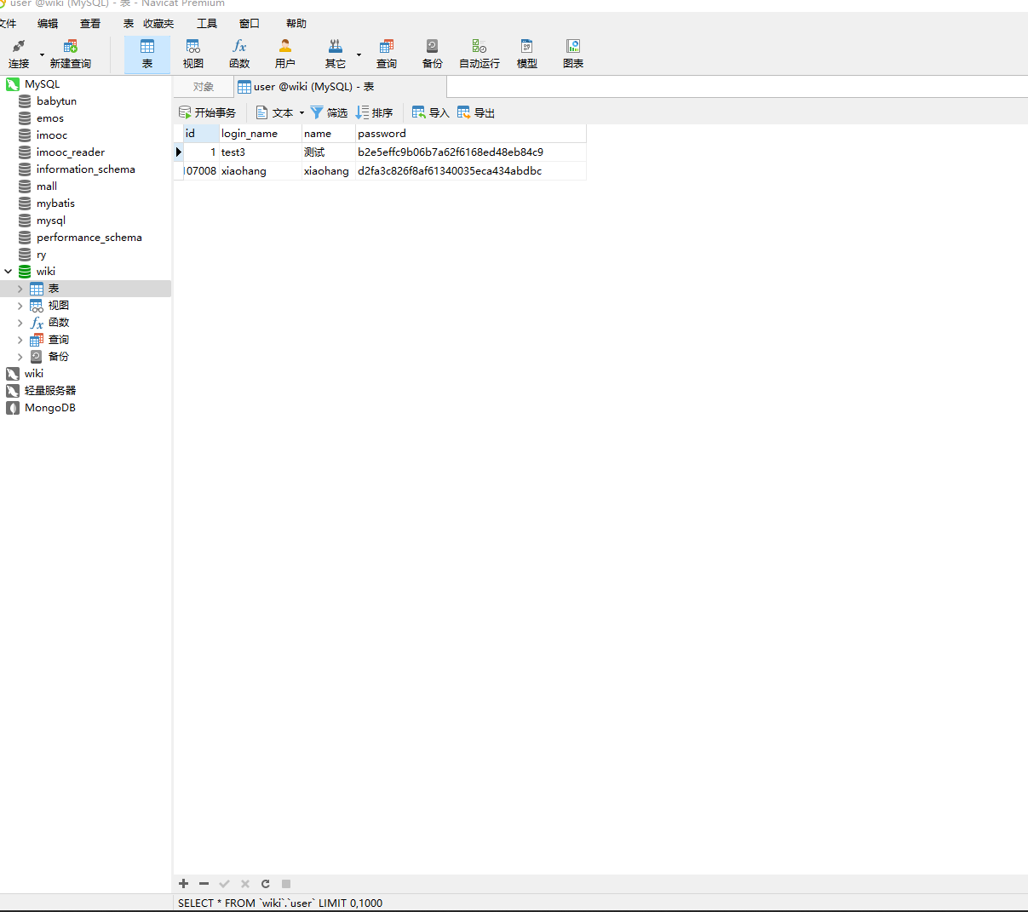Click the stop square icon at bottom
1028x912 pixels.
(286, 884)
